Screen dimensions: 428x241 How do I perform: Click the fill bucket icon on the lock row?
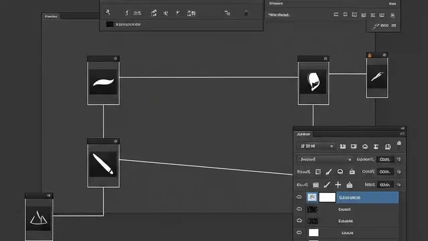tap(352, 172)
